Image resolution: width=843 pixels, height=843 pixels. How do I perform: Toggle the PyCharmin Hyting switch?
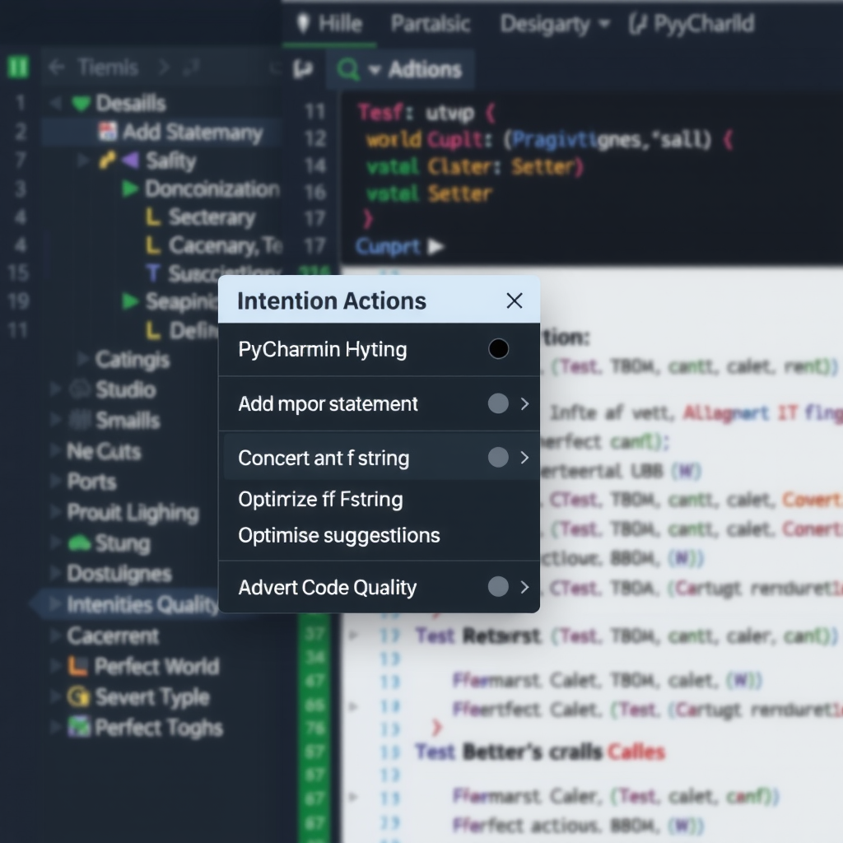pos(497,349)
